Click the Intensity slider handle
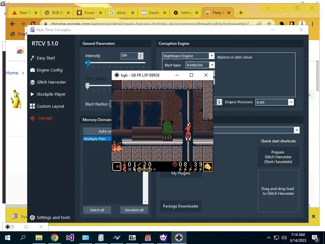325x244 pixels. pos(88,63)
